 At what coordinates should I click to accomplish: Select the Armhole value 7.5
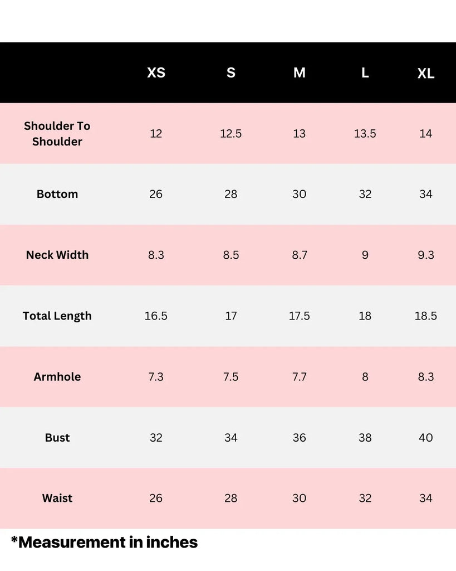tap(231, 376)
